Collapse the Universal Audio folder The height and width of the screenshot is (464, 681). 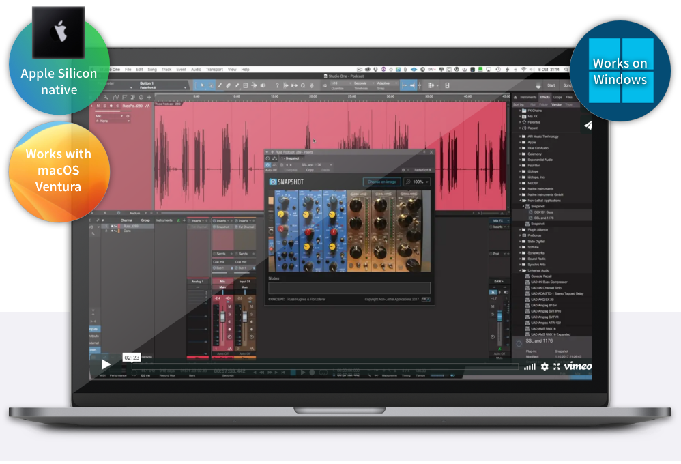pos(520,270)
